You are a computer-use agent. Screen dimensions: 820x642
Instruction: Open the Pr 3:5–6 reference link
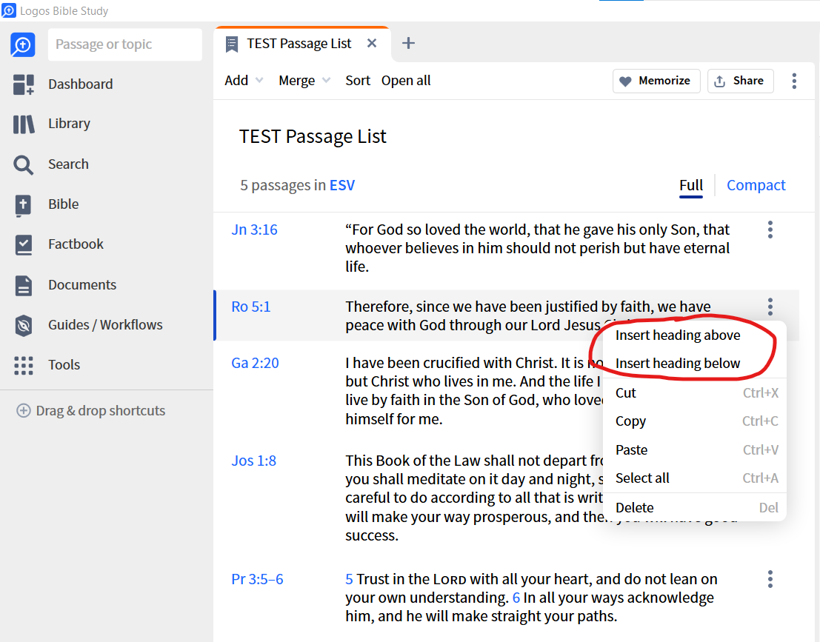point(257,579)
